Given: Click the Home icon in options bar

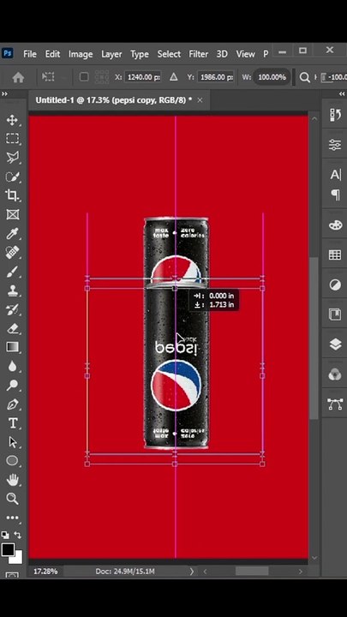Looking at the screenshot, I should coord(18,77).
